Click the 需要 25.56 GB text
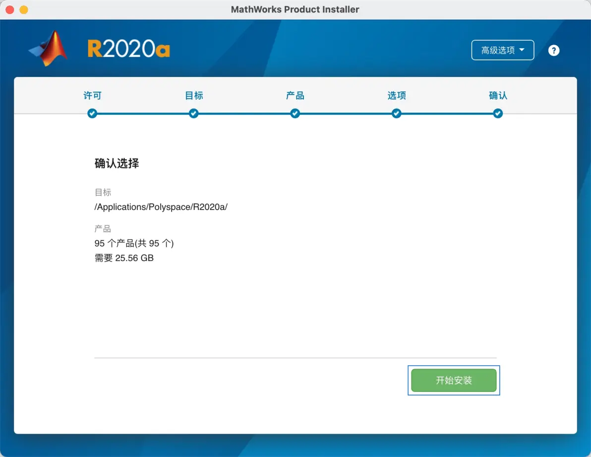Viewport: 591px width, 457px height. point(124,258)
